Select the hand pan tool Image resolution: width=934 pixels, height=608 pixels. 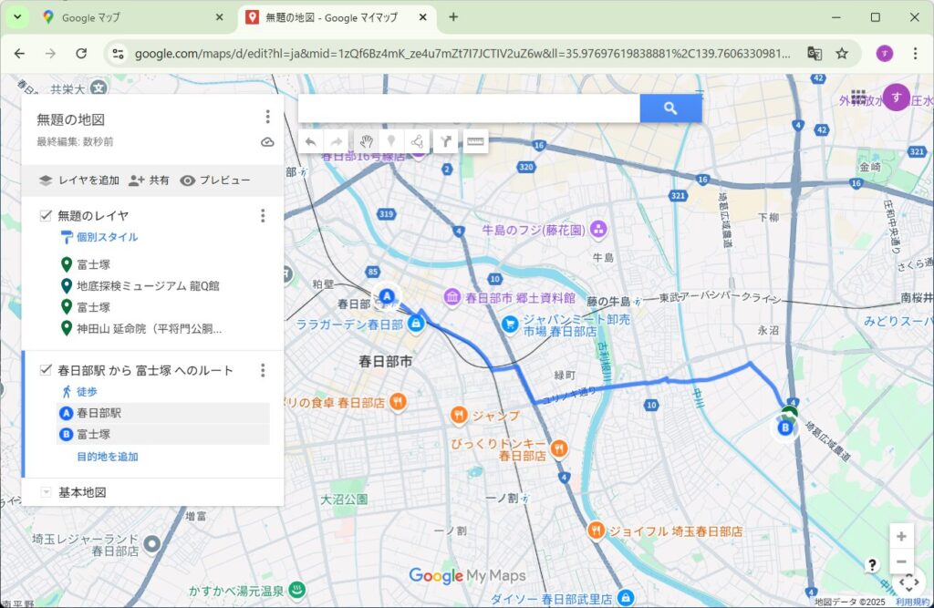[366, 141]
